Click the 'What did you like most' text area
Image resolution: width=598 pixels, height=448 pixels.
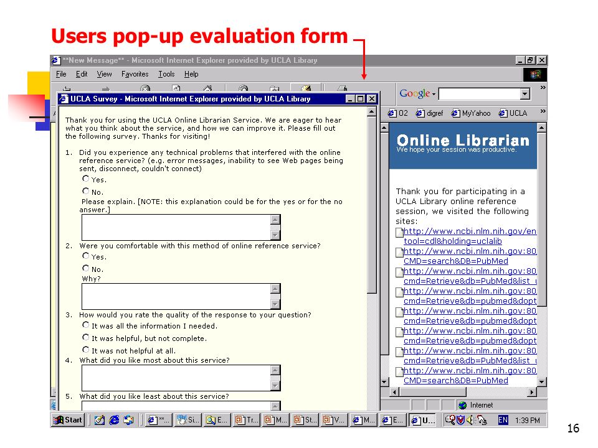click(x=176, y=378)
